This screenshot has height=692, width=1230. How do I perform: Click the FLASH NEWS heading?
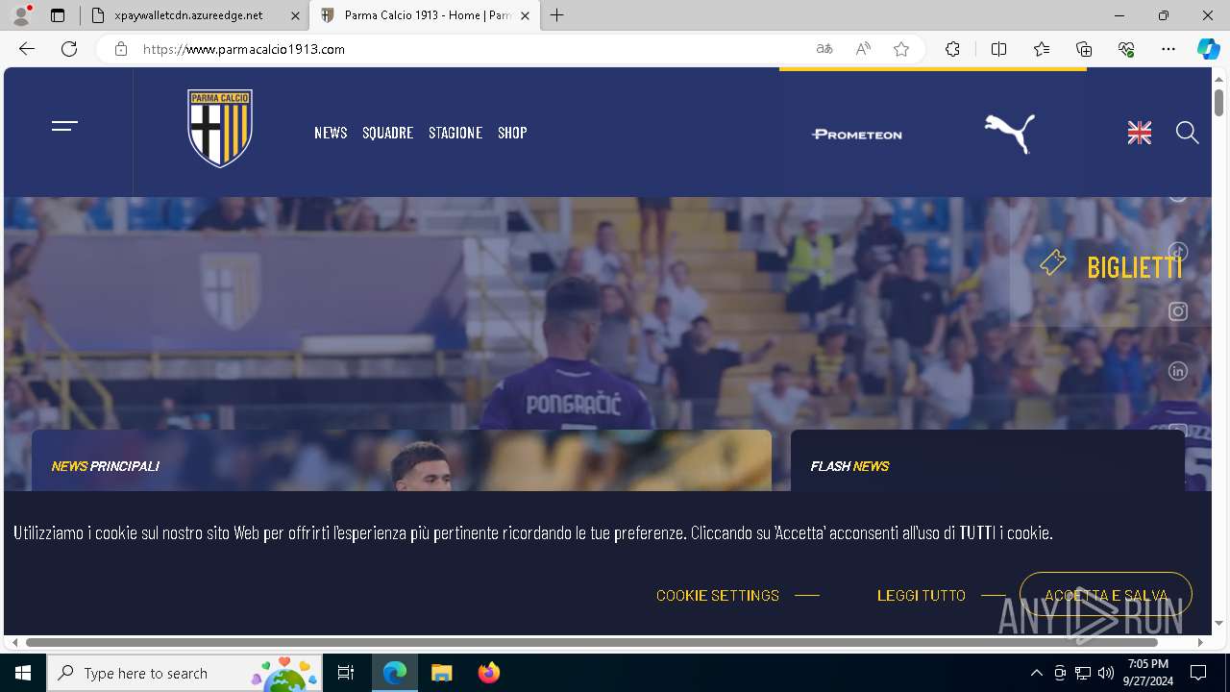[x=849, y=466]
